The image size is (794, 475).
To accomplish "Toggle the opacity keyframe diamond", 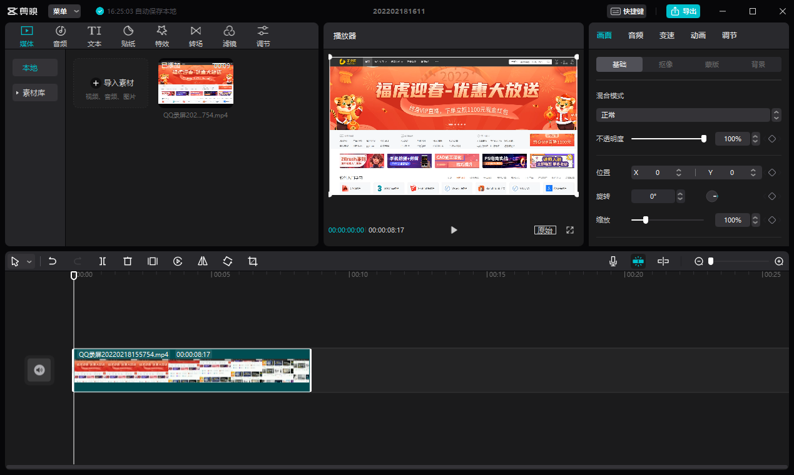I will (772, 139).
